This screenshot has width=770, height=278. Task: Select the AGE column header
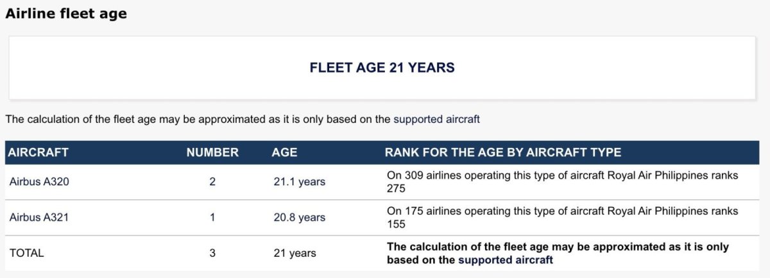click(x=284, y=152)
